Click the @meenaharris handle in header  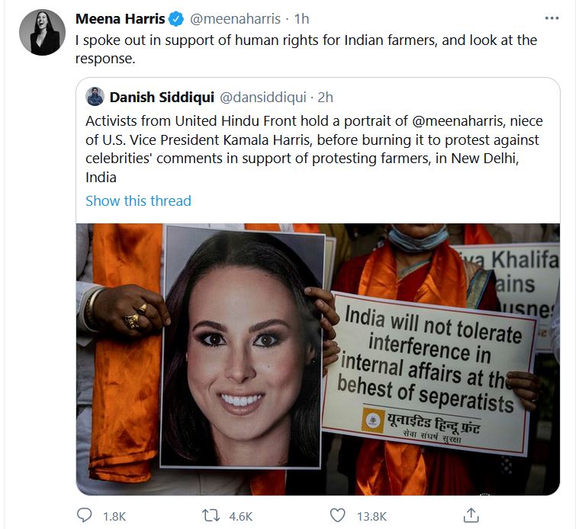(x=236, y=19)
